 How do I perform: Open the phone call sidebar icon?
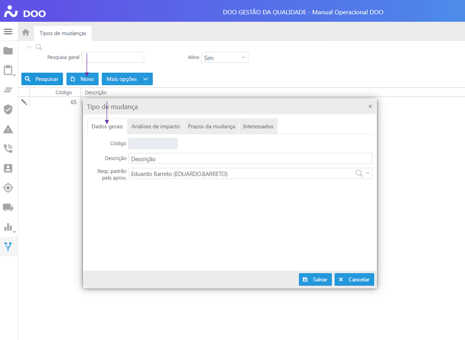point(8,148)
